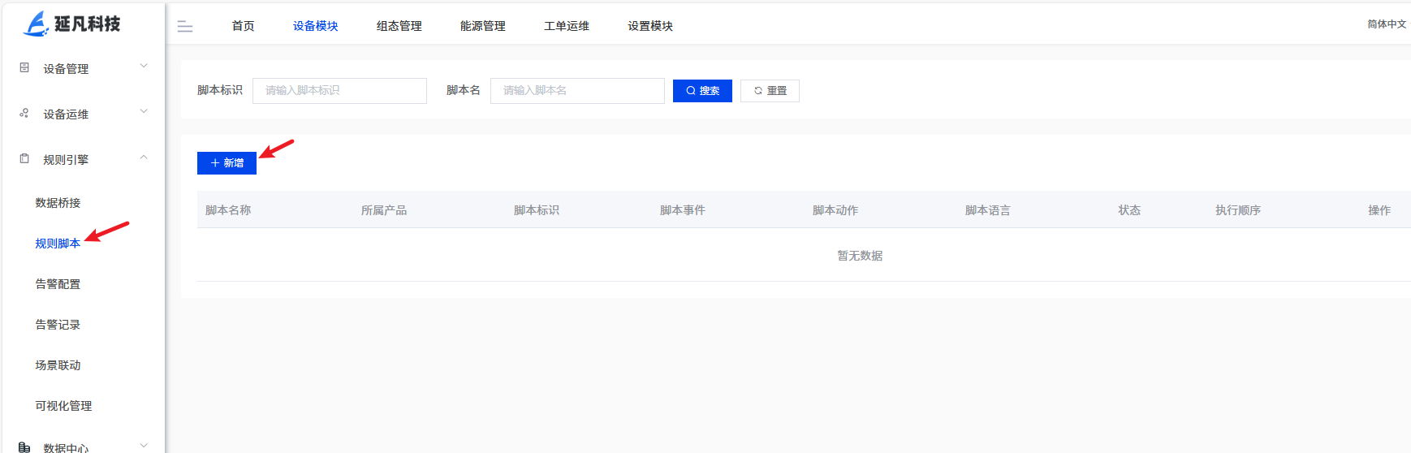Click the hamburger menu collapse icon
Viewport: 1411px width, 453px height.
pyautogui.click(x=185, y=27)
